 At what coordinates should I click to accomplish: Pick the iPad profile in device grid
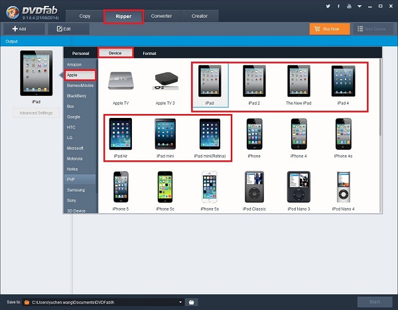point(210,85)
